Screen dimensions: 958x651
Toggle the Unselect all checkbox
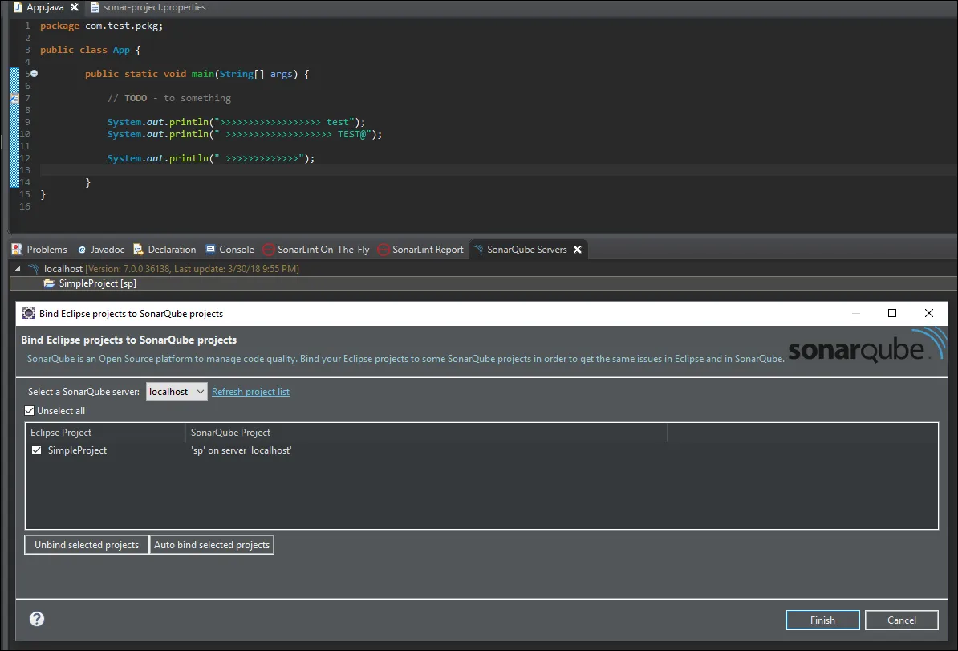30,411
